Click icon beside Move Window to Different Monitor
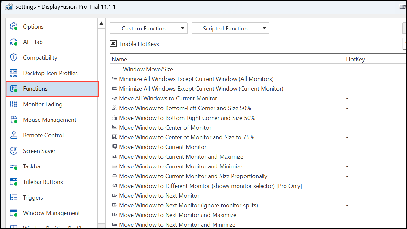407x229 pixels. click(114, 186)
